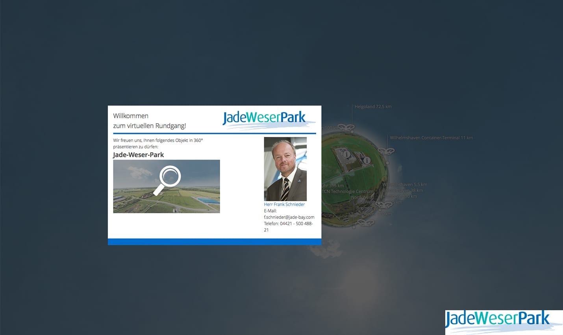Click the JadeWeserPark logo in the welcome dialog
This screenshot has width=563, height=335.
coord(265,118)
